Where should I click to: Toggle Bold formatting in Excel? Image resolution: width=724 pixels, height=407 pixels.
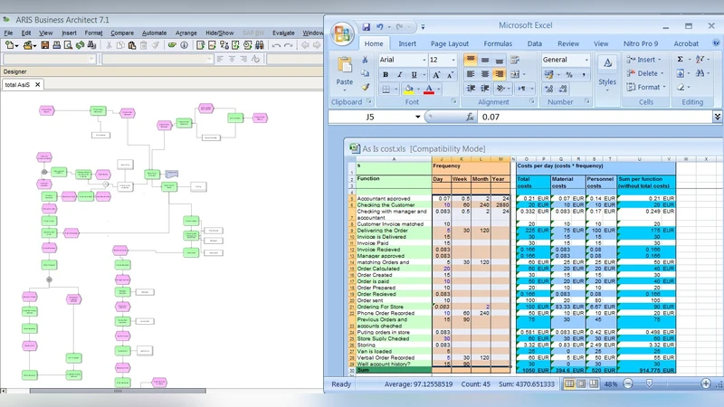coord(386,74)
